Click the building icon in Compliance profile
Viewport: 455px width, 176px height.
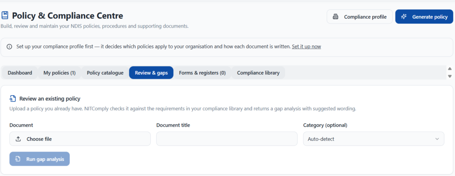[335, 17]
